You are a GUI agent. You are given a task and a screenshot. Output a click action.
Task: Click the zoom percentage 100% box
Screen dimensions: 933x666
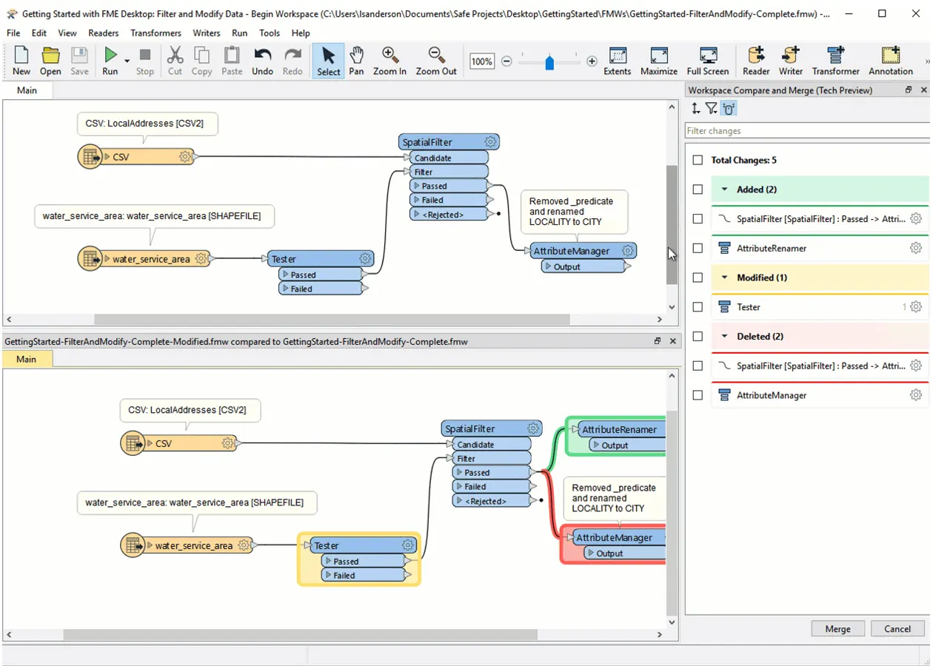pyautogui.click(x=482, y=61)
